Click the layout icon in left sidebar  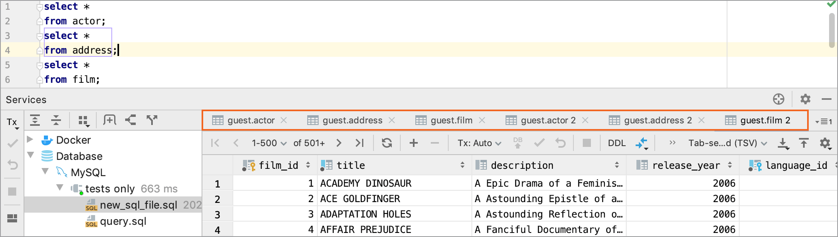[12, 218]
